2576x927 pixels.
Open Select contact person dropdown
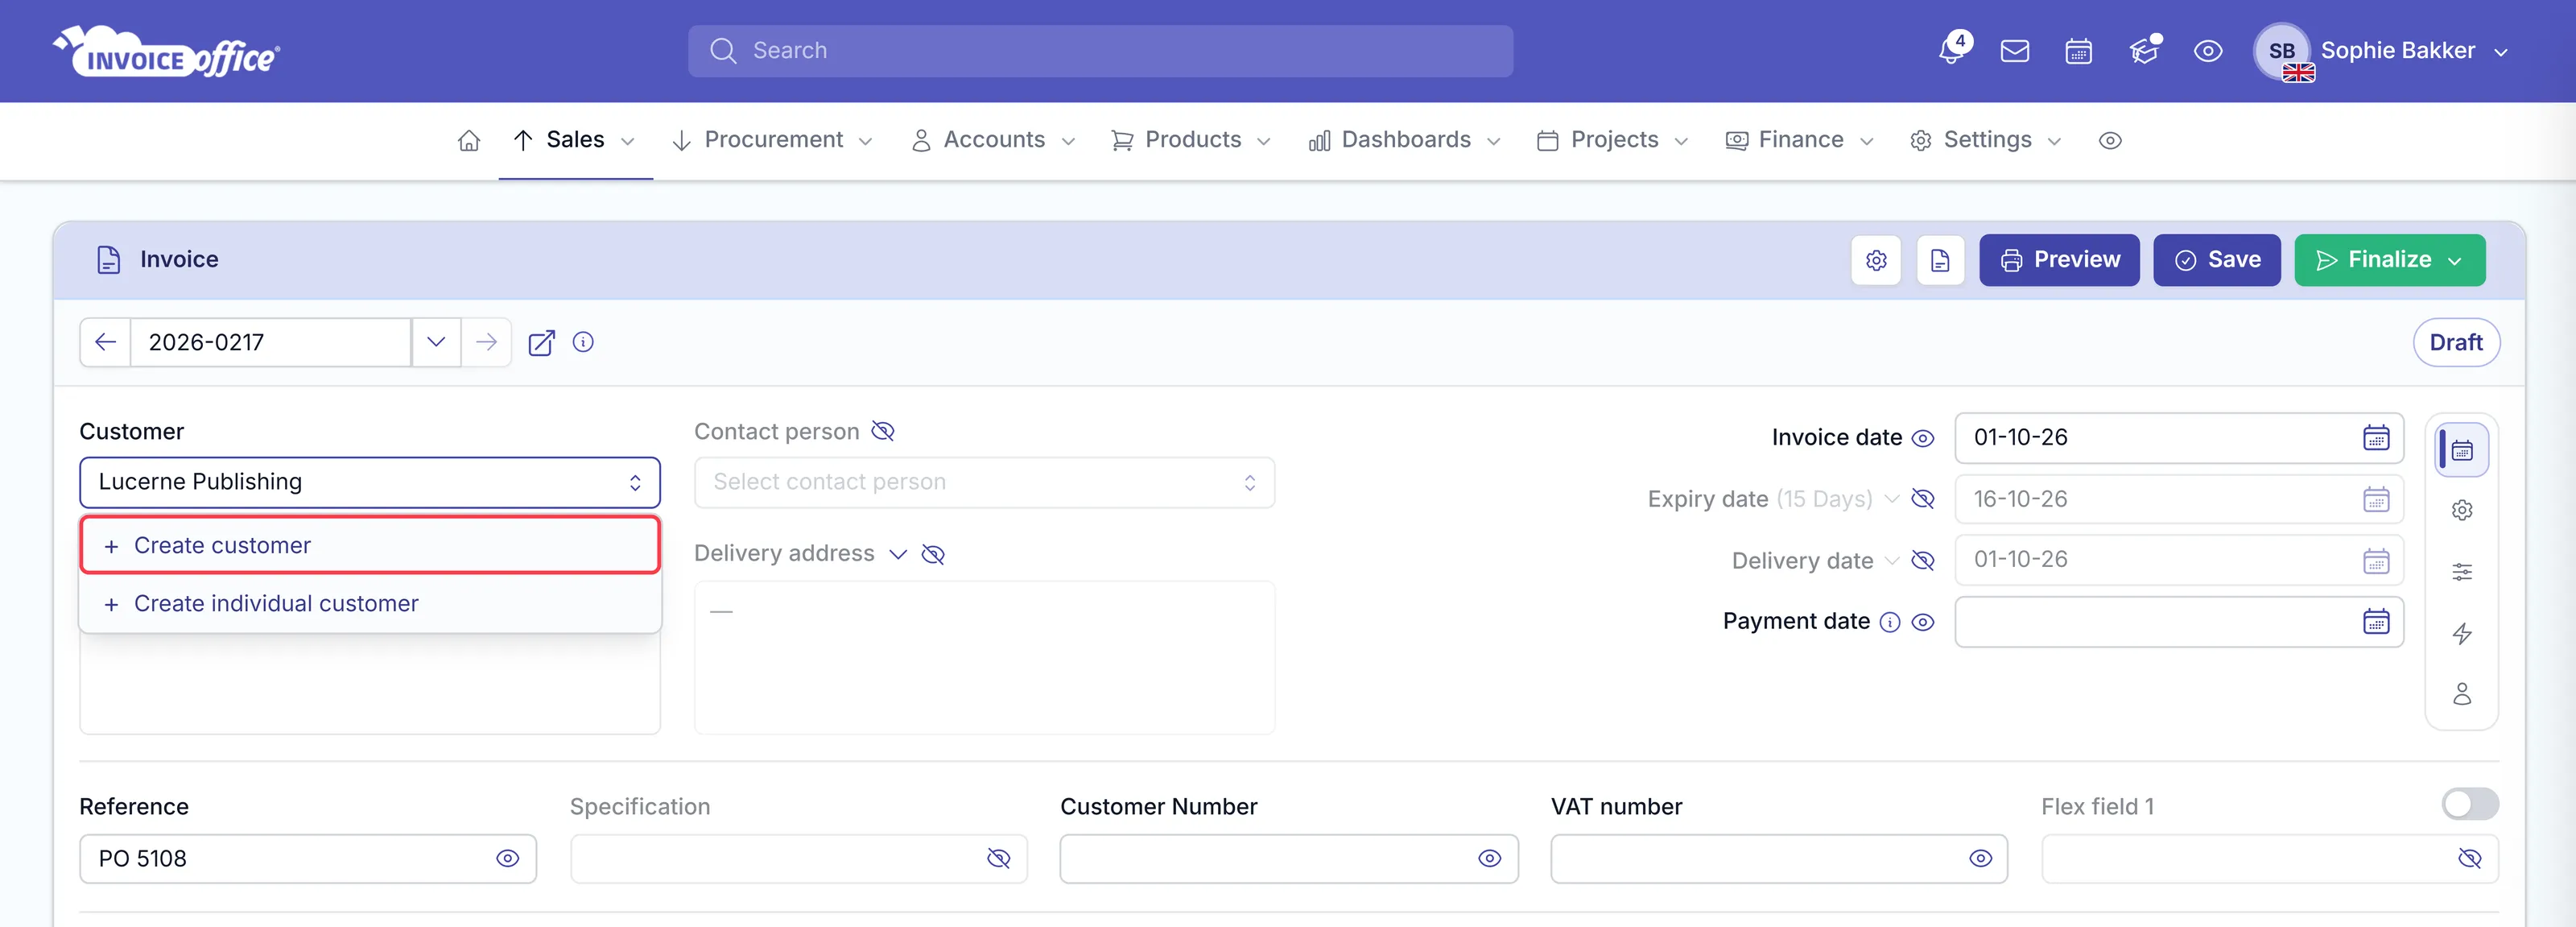[x=983, y=483]
